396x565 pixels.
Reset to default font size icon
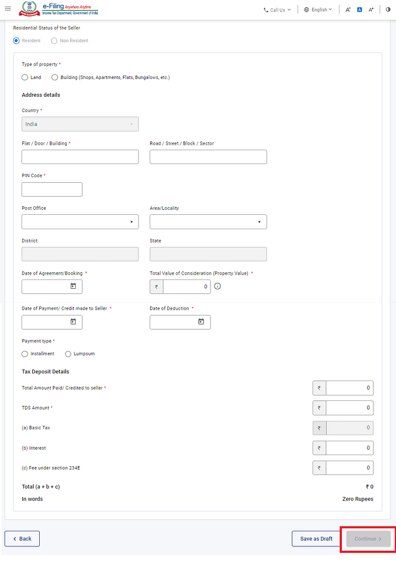(359, 10)
